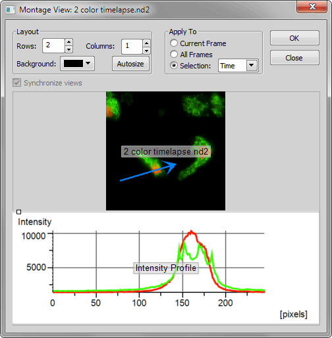Screen dimensions: 332x338
Task: Click the Montage View window title icon
Action: (x=11, y=10)
